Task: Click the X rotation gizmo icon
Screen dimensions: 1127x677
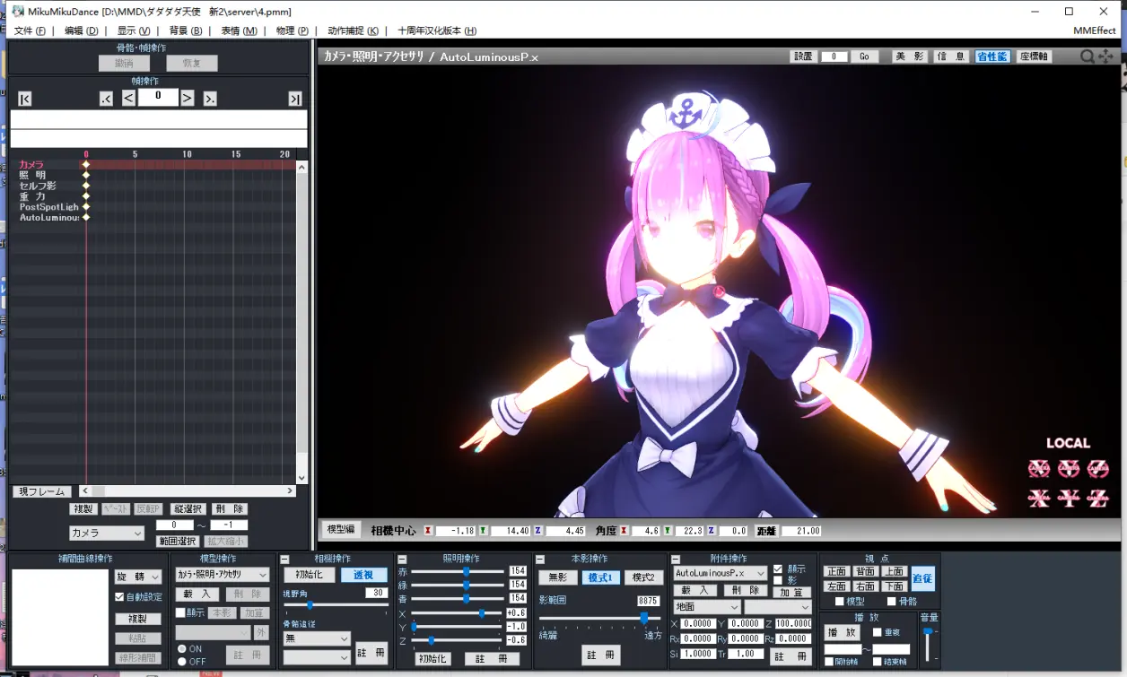Action: (x=1039, y=468)
